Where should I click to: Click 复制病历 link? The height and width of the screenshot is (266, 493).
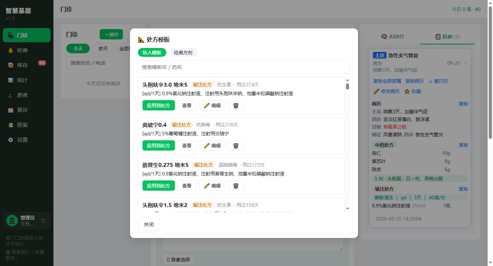(415, 81)
